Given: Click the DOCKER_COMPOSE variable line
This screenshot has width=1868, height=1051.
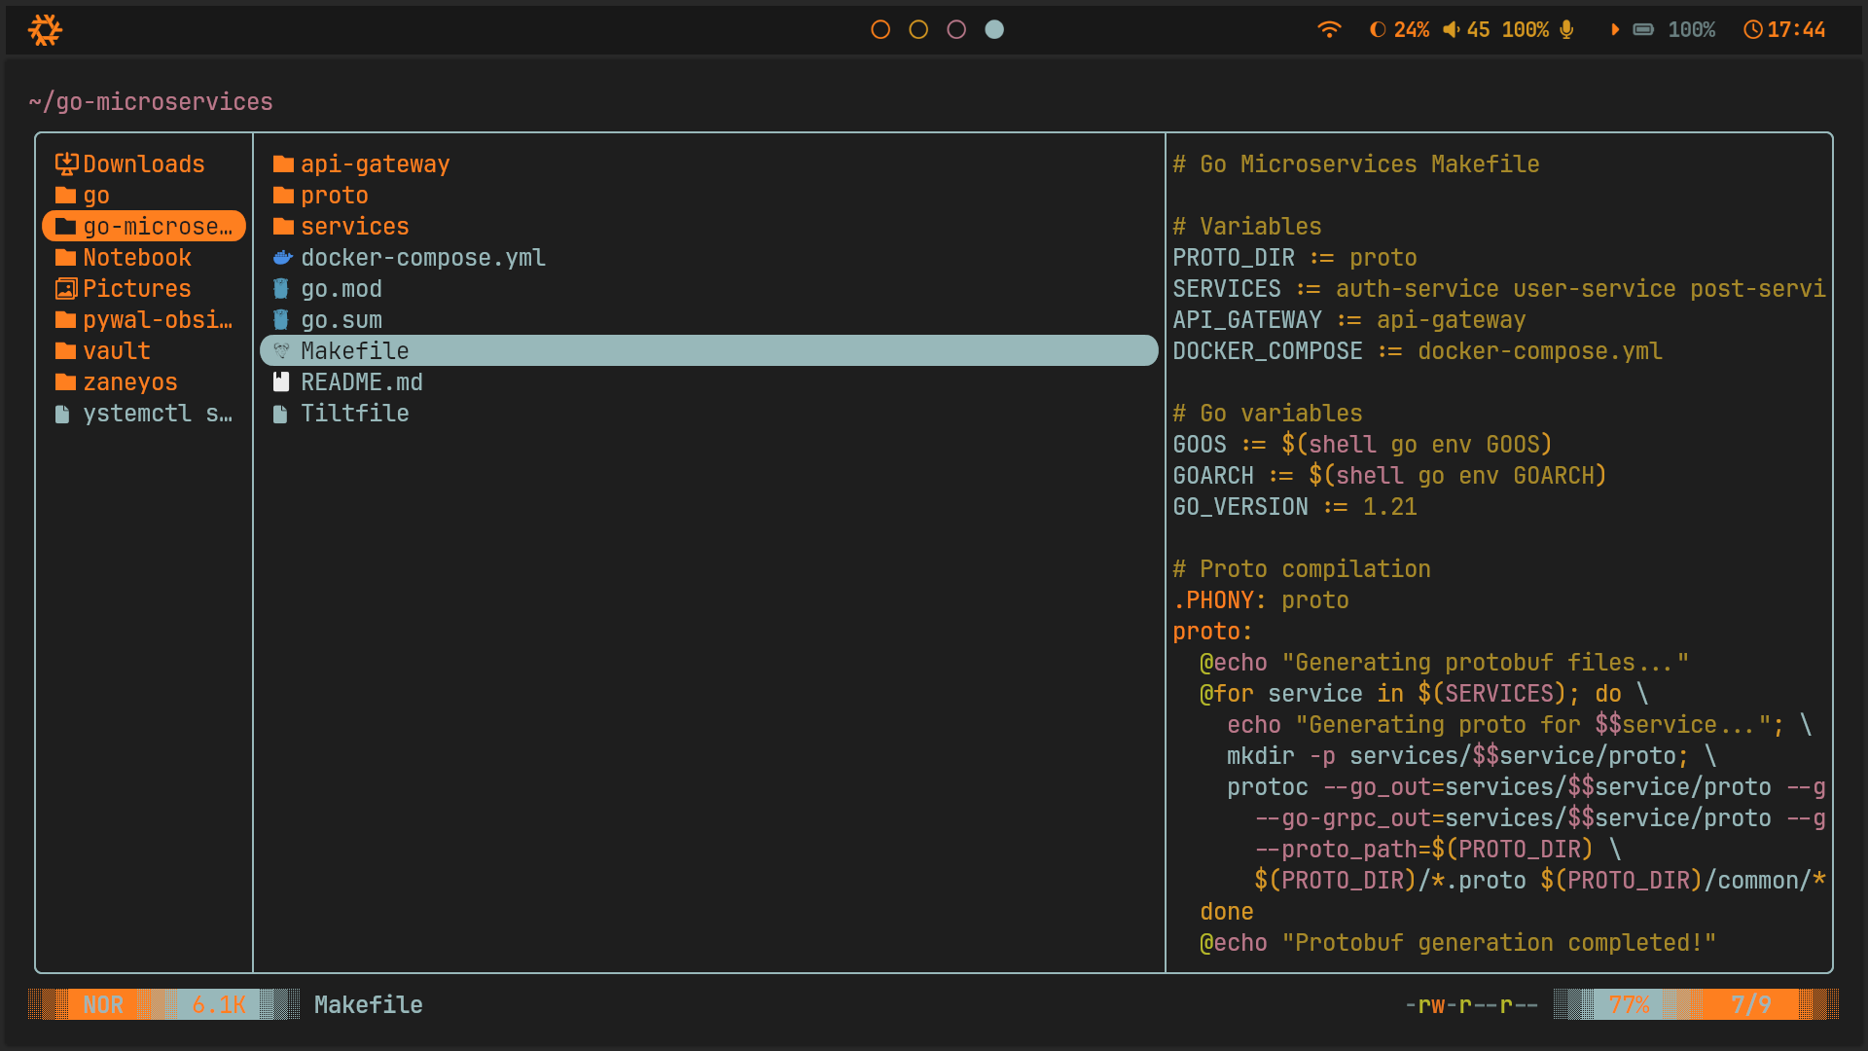Looking at the screenshot, I should point(1418,351).
